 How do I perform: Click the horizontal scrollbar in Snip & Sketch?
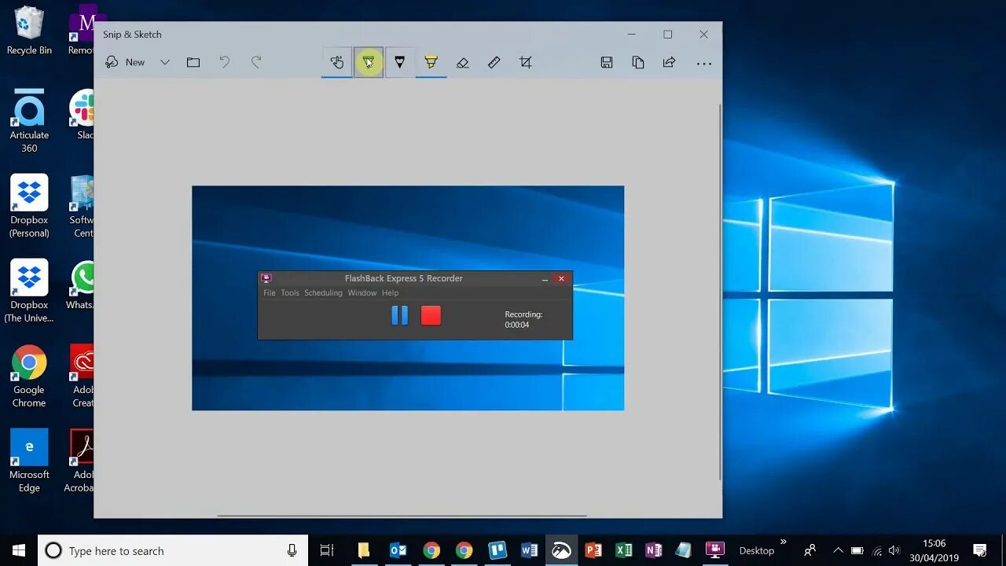[x=402, y=516]
